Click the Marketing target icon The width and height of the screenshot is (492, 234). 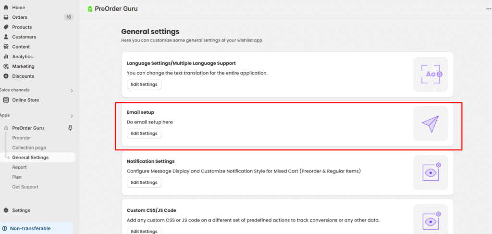click(6, 66)
